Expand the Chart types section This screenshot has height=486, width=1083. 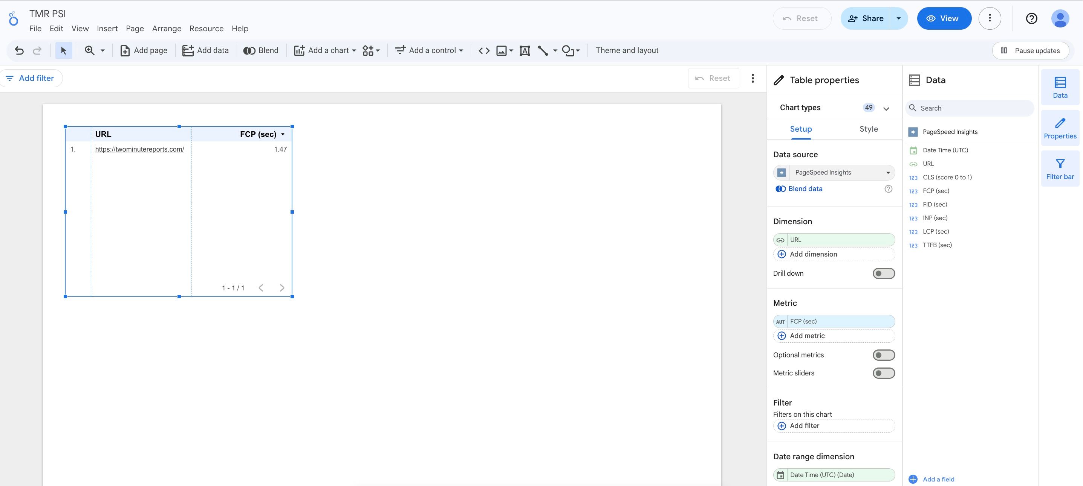point(886,108)
